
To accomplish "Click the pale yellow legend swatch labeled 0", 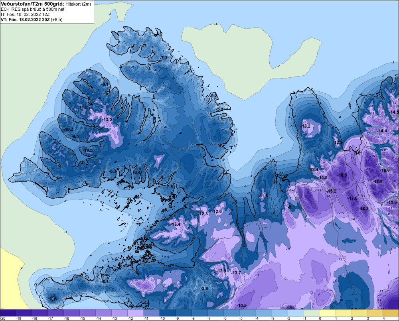I will coord(327,313).
